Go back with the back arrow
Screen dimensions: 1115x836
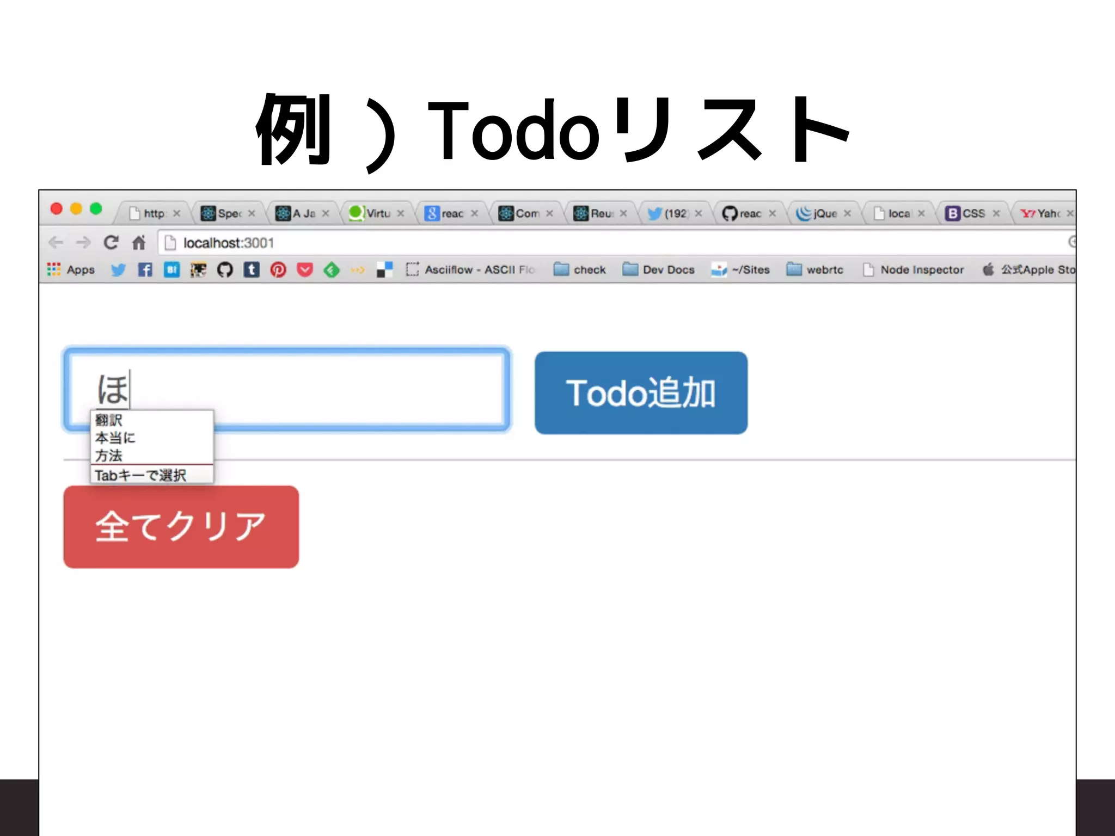56,242
